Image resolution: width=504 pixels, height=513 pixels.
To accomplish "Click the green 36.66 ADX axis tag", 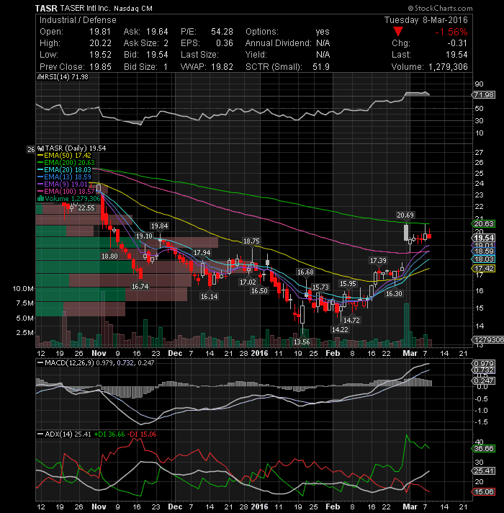I will point(484,449).
